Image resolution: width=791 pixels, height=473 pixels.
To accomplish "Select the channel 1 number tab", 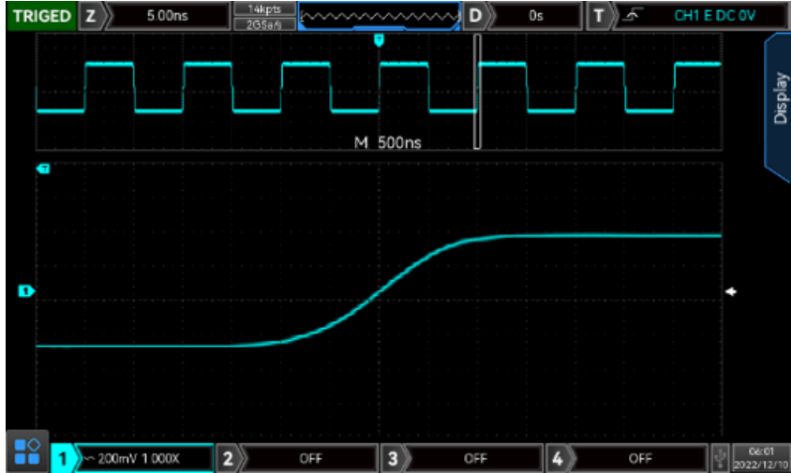I will click(60, 459).
